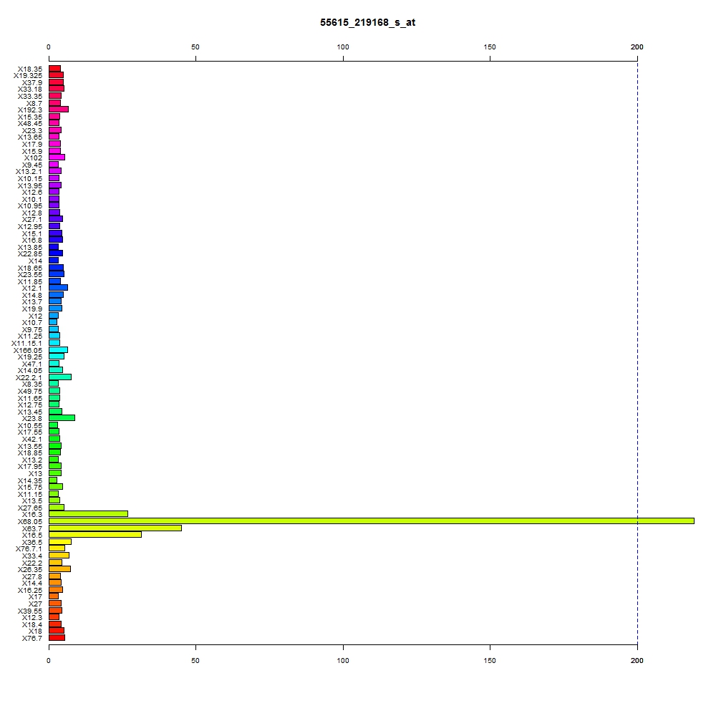This screenshot has height=716, width=716.
Task: Click the bottom axis tick label 200
Action: tap(637, 660)
